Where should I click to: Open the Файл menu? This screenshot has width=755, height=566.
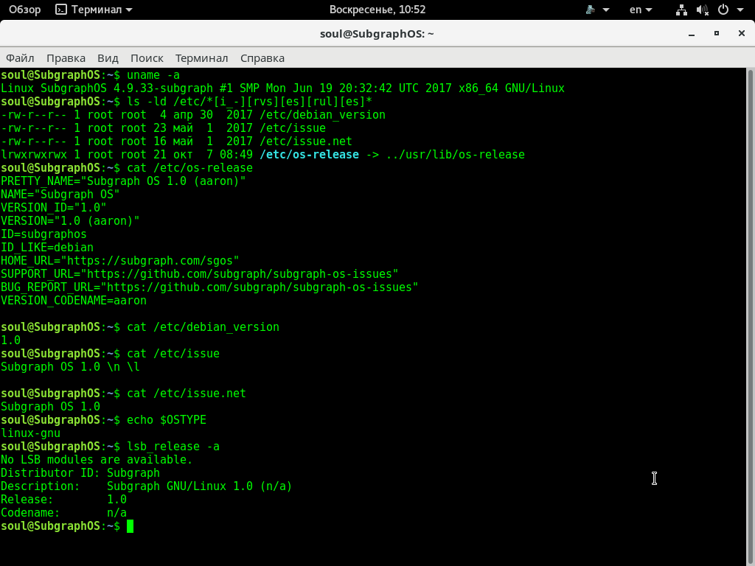tap(20, 58)
